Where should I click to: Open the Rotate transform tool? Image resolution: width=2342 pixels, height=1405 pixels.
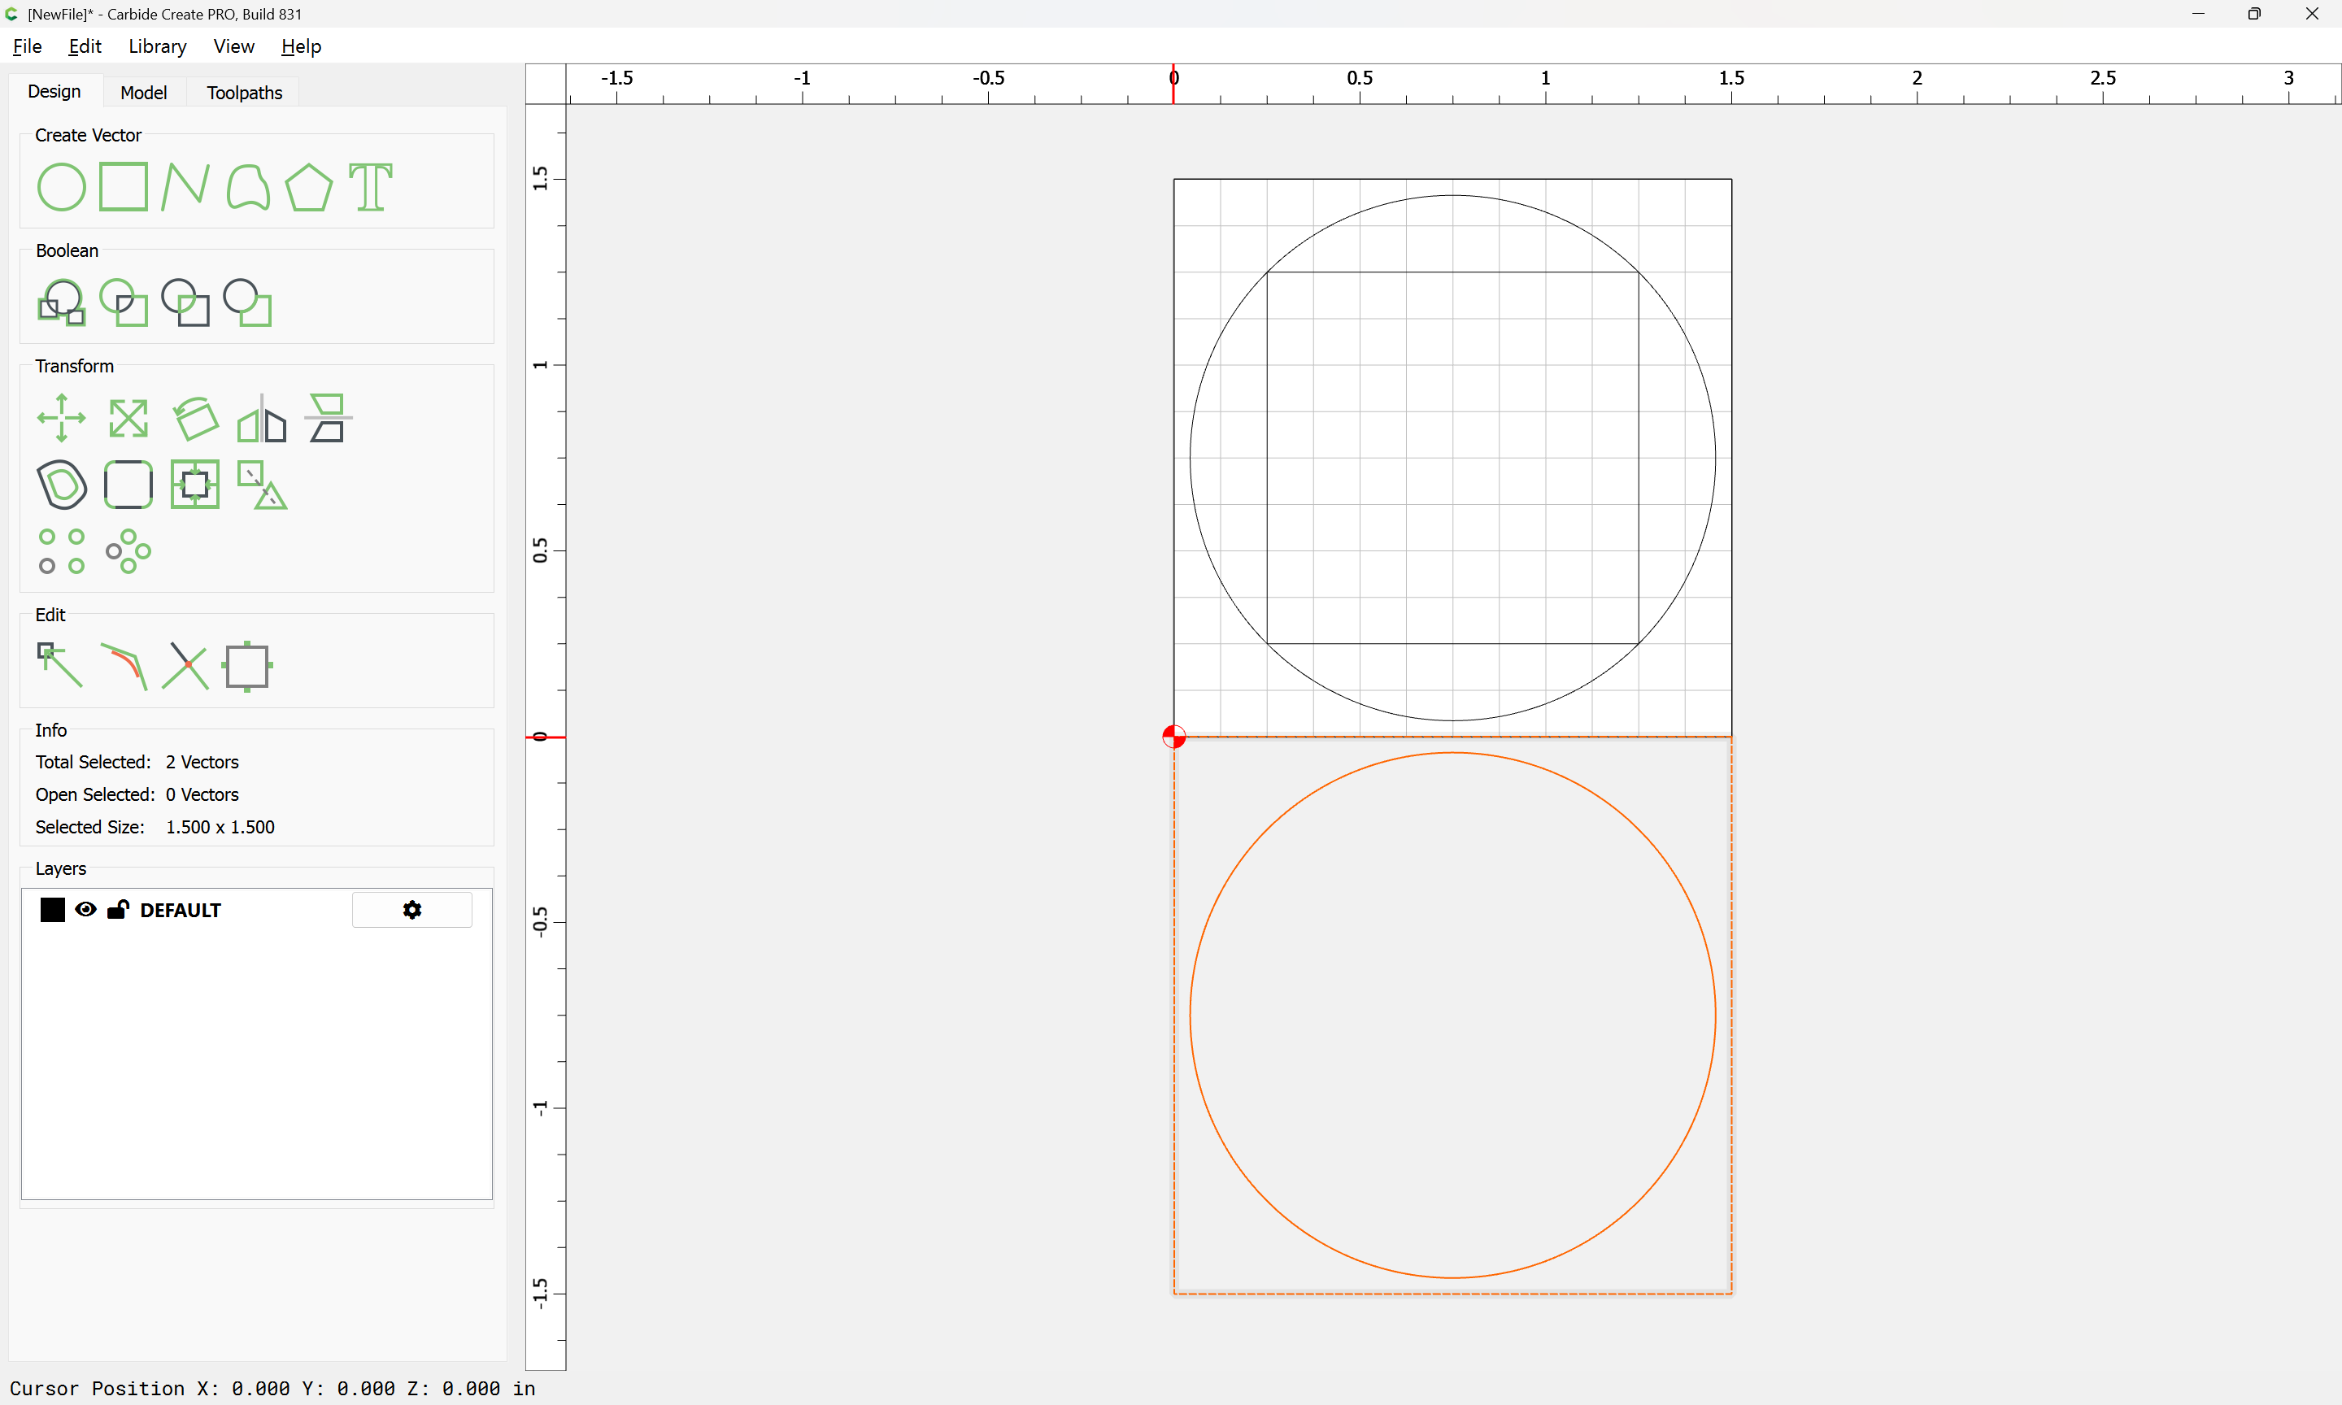click(195, 418)
